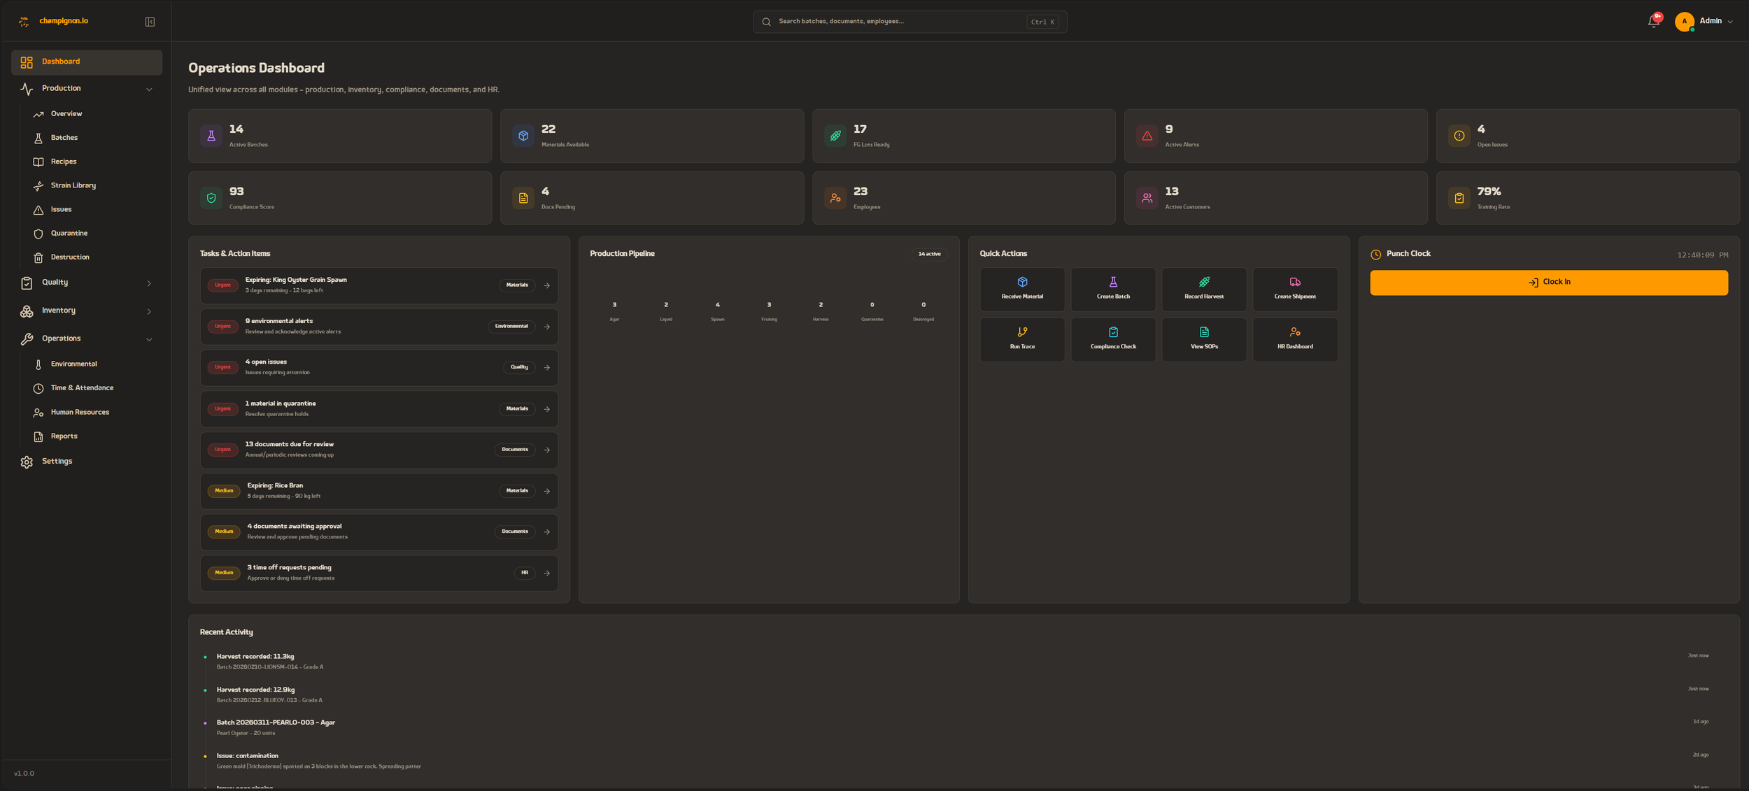
Task: Launch the Run Trace quick action
Action: point(1021,339)
